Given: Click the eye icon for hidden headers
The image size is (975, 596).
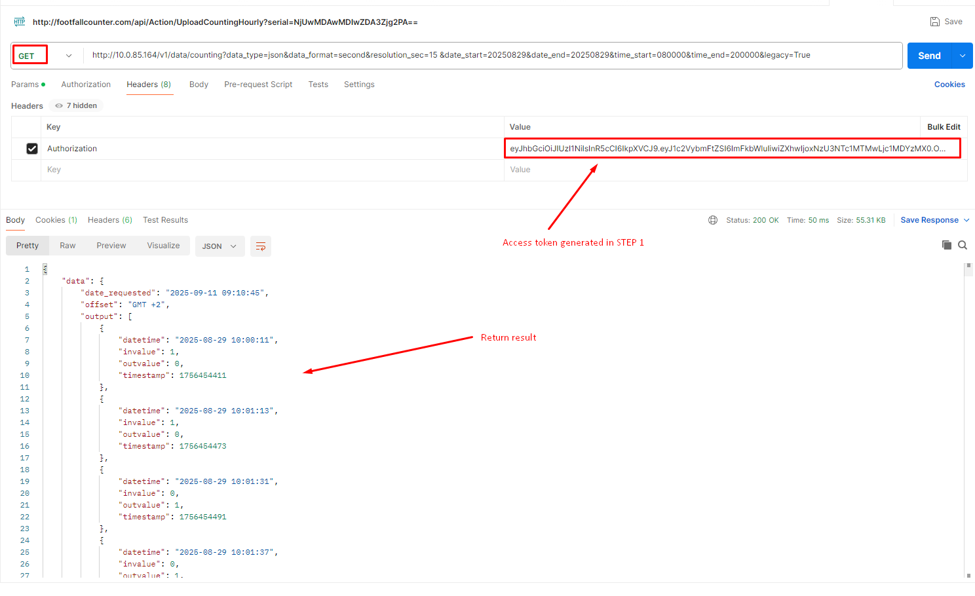Looking at the screenshot, I should click(59, 105).
